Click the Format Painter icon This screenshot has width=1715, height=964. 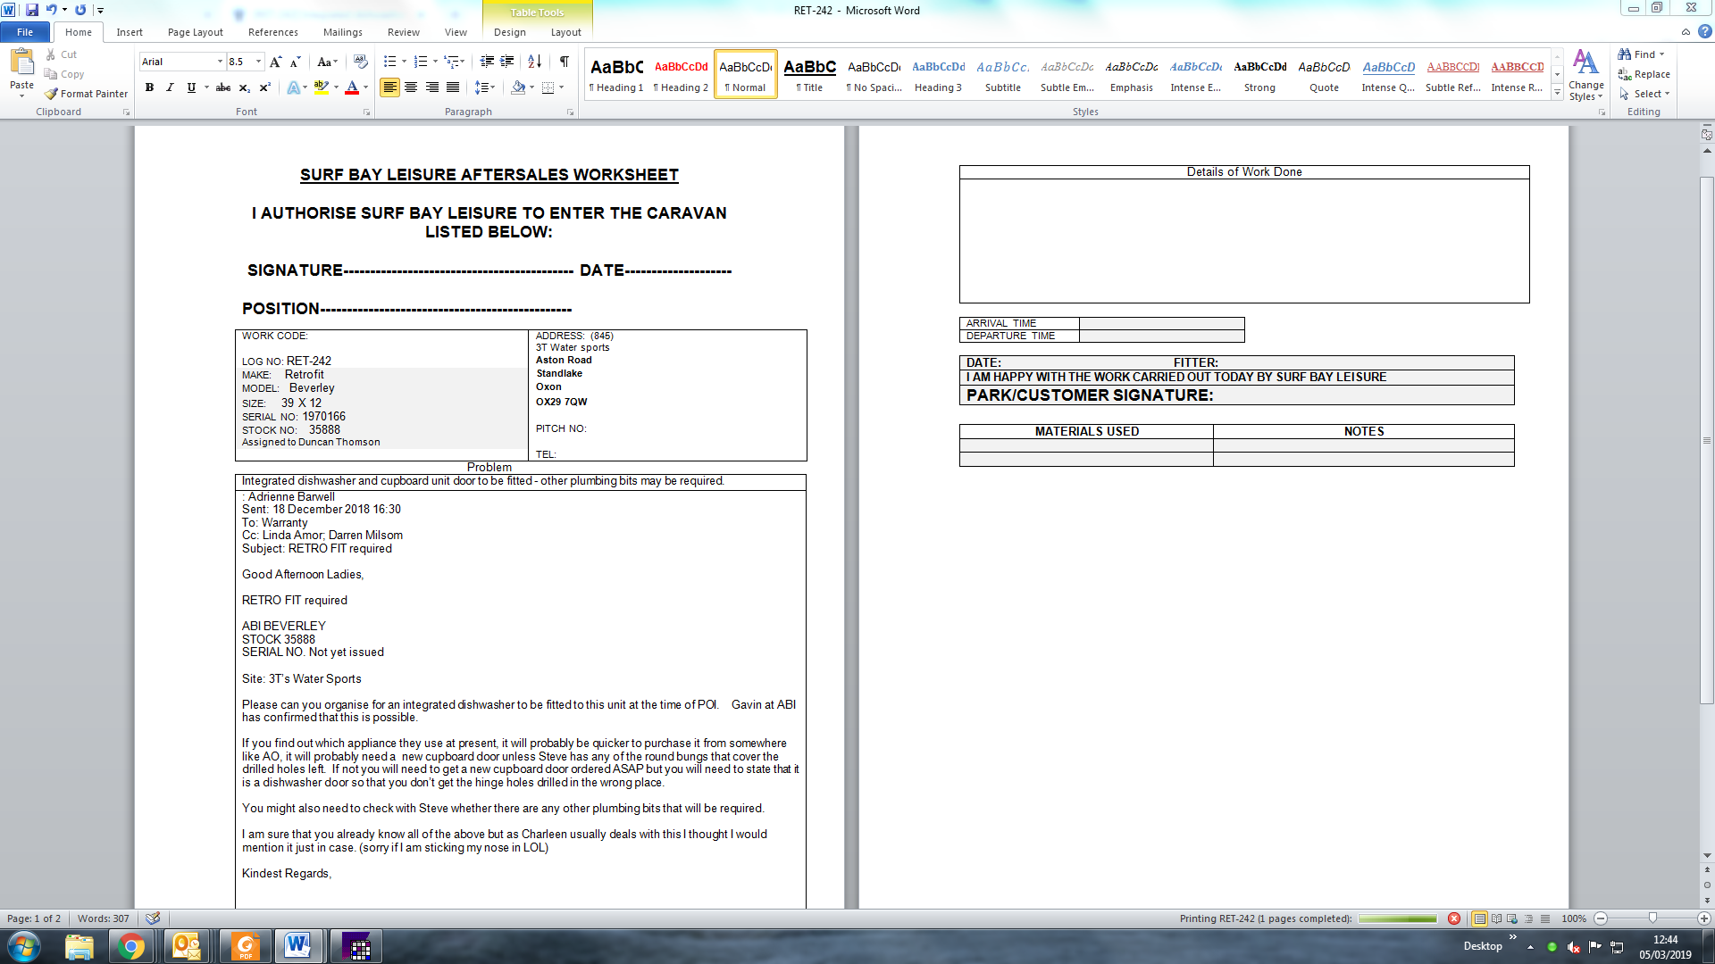[52, 94]
